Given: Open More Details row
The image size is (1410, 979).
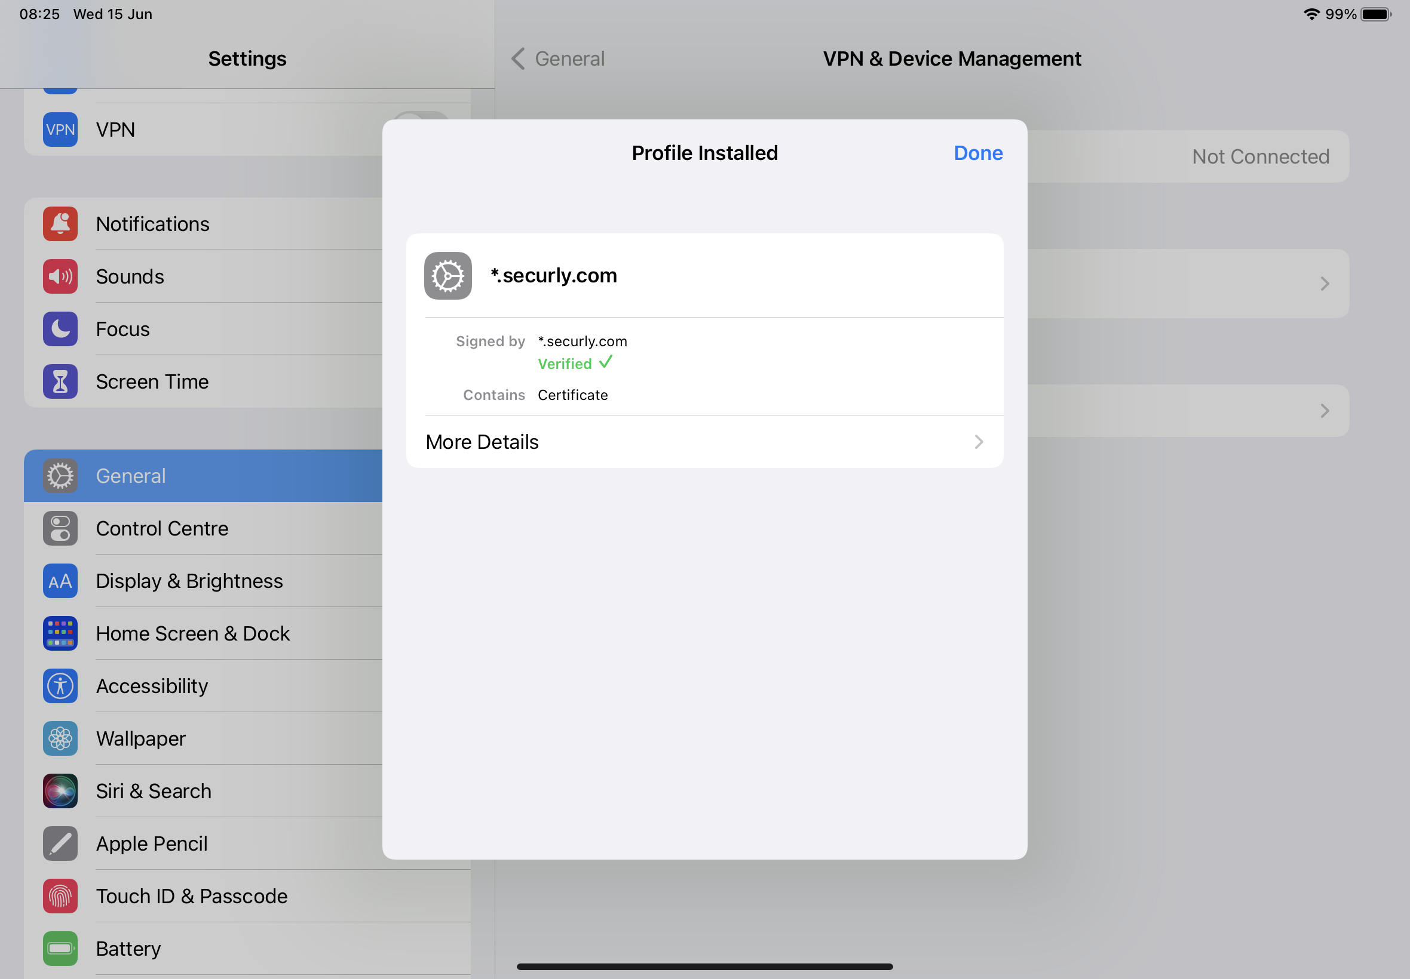Looking at the screenshot, I should (x=704, y=442).
